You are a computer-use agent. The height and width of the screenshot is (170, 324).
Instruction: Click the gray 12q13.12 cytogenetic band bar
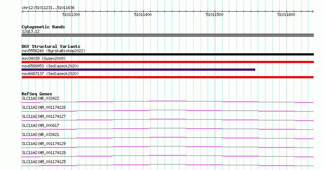pyautogui.click(x=167, y=35)
